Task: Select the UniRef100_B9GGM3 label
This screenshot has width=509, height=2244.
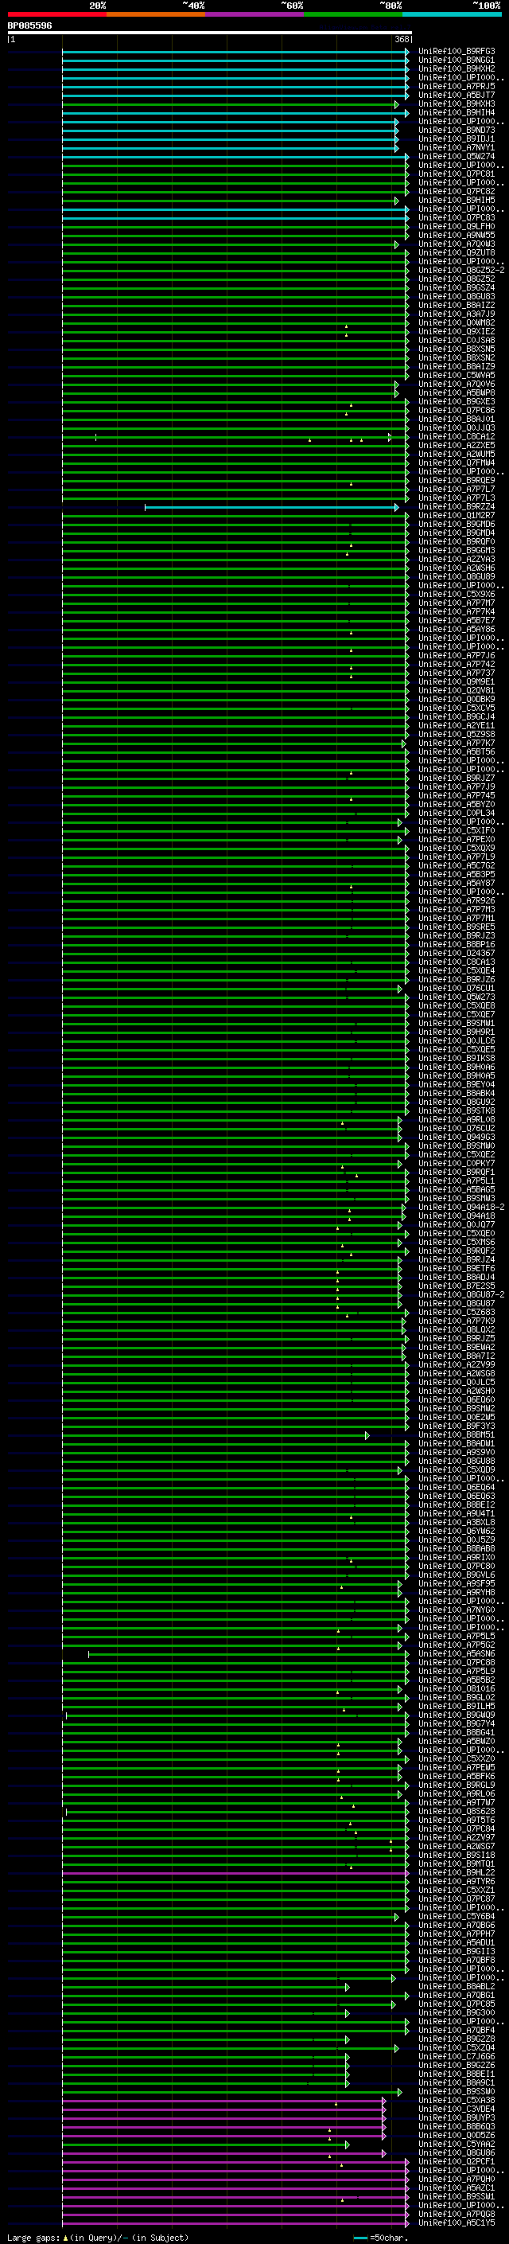Action: [x=457, y=551]
